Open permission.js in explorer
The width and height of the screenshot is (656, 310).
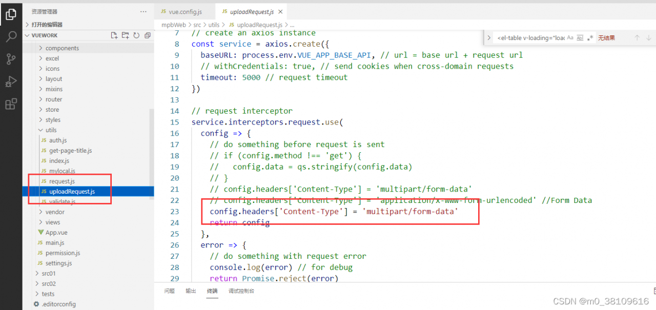[x=63, y=253]
